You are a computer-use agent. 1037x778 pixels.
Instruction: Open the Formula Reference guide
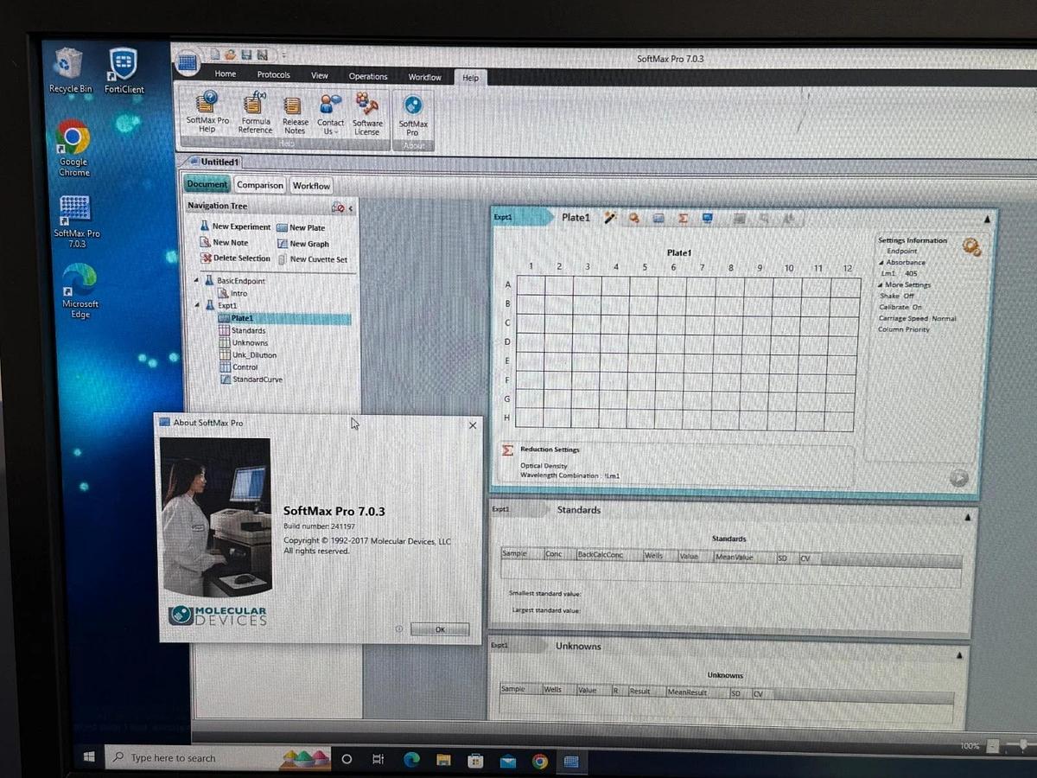click(255, 113)
